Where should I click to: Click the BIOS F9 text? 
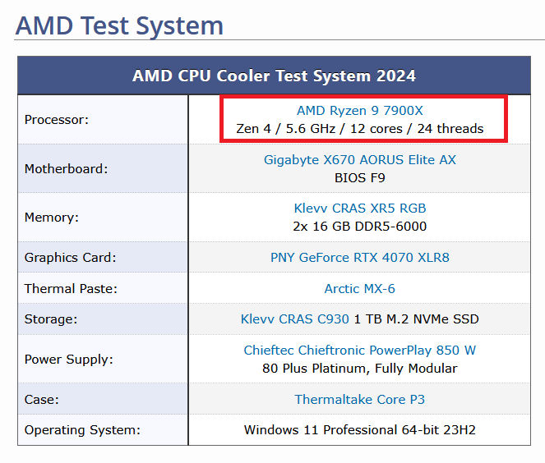[360, 177]
